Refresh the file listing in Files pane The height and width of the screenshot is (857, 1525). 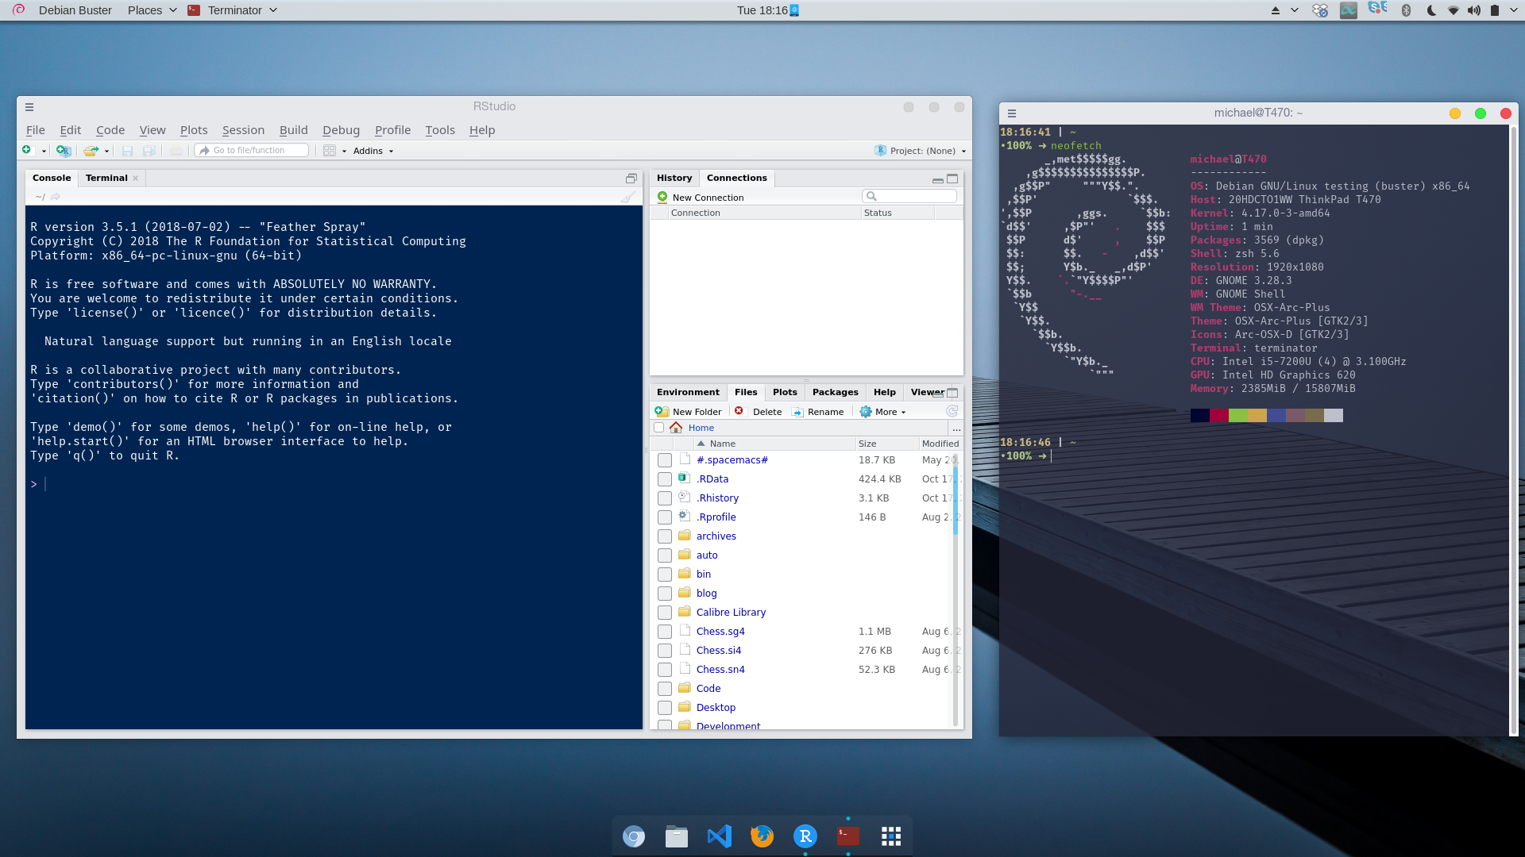[952, 411]
